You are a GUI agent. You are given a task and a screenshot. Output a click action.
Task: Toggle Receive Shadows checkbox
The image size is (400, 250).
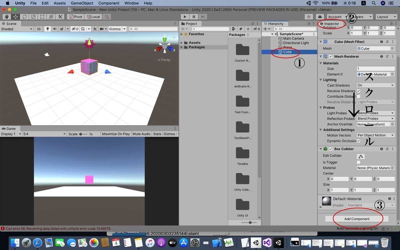[359, 91]
